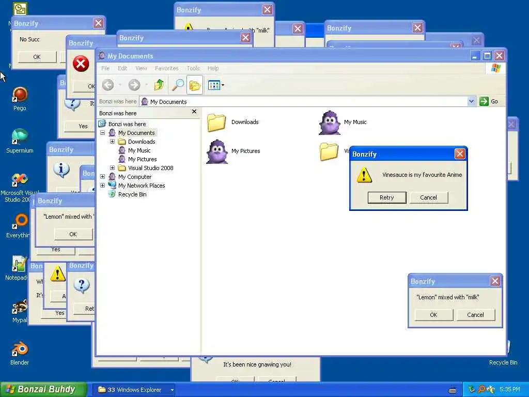529x397 pixels.
Task: Select the partly hidden folder beside My Pictures
Action: click(329, 151)
